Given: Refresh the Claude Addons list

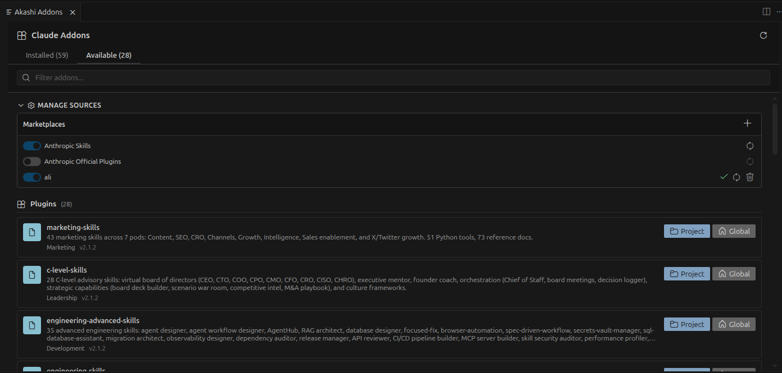Looking at the screenshot, I should (763, 35).
